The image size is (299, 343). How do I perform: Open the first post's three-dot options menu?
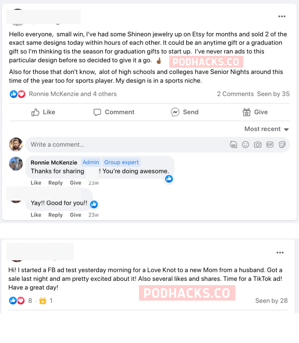click(282, 16)
